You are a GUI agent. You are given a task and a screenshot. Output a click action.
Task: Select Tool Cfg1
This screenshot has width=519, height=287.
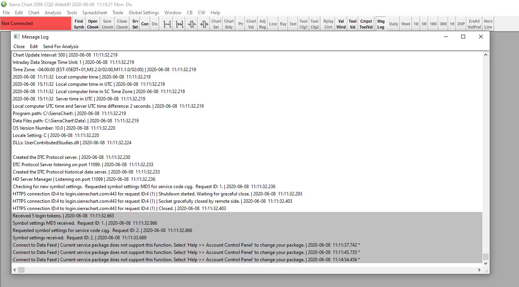tap(303, 24)
